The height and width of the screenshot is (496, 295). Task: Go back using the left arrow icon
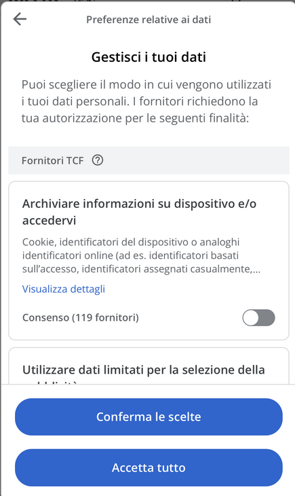tap(20, 19)
